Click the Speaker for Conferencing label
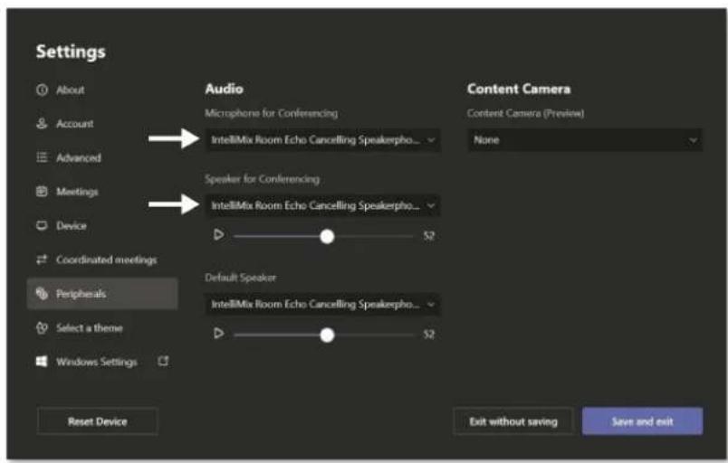Screen dimensions: 728x463 [x=263, y=179]
